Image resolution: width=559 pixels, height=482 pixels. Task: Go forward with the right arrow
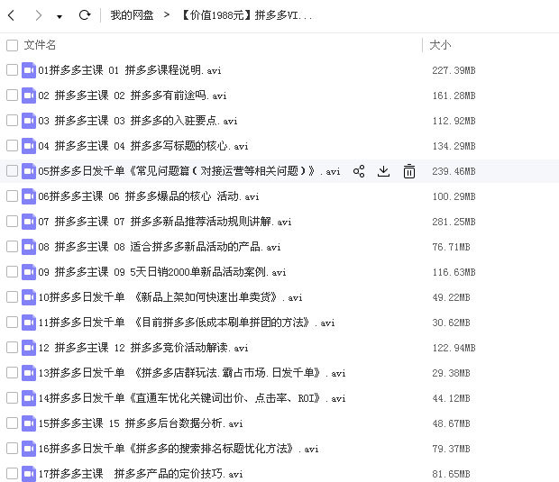(39, 15)
